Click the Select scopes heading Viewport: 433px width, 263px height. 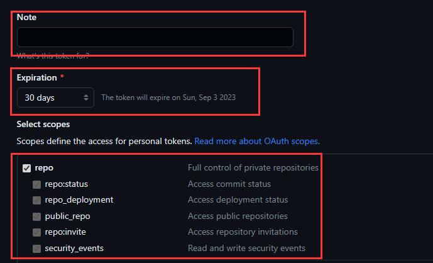pyautogui.click(x=43, y=125)
